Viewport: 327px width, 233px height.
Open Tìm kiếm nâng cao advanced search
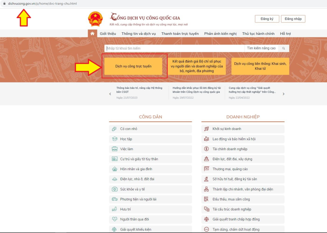[x=261, y=48]
